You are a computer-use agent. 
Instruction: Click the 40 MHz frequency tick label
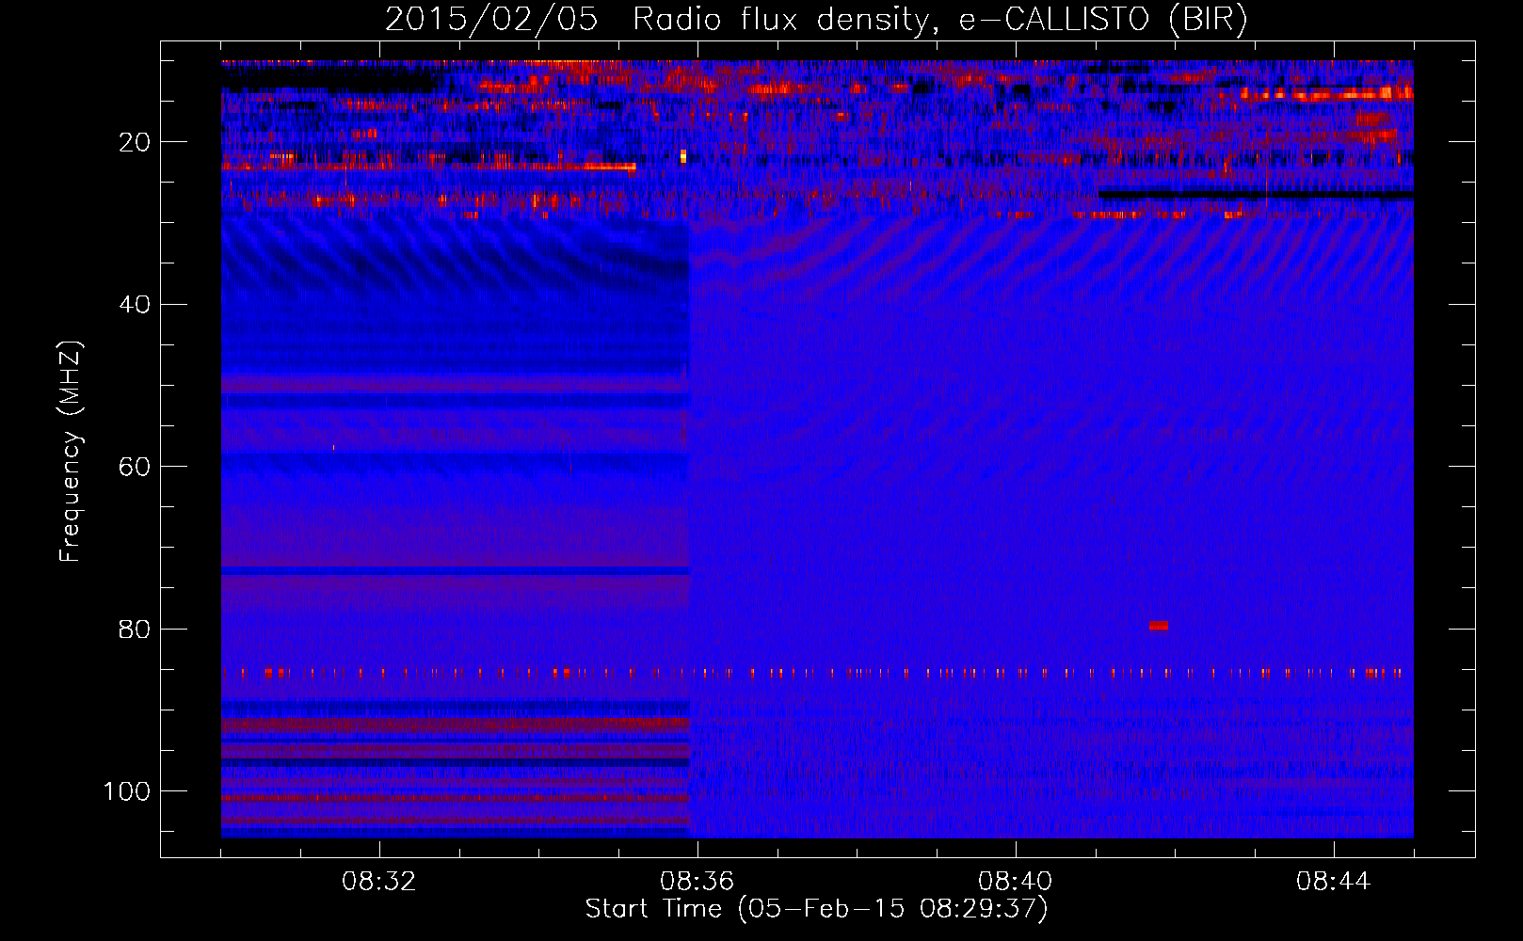tap(135, 305)
